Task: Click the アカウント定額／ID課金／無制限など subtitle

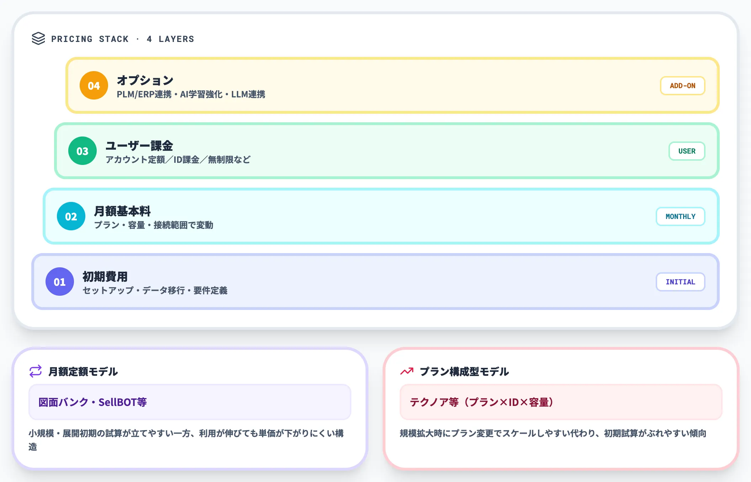Action: [x=178, y=160]
